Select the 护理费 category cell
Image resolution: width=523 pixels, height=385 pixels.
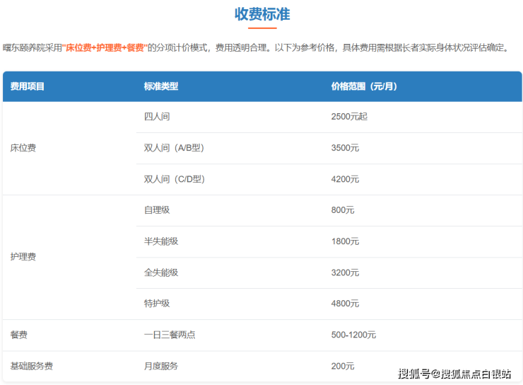(x=69, y=257)
